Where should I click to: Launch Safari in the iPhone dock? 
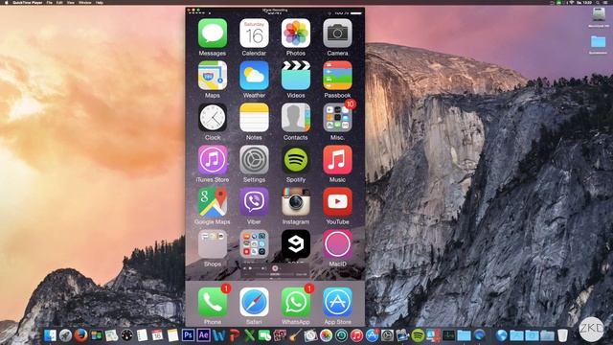tap(254, 302)
